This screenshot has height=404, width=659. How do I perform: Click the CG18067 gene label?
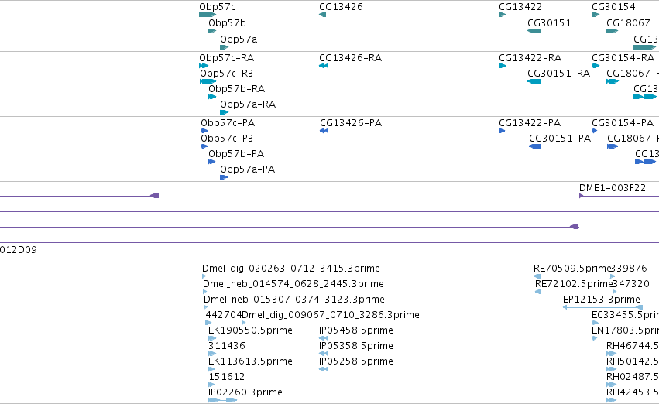coord(628,23)
